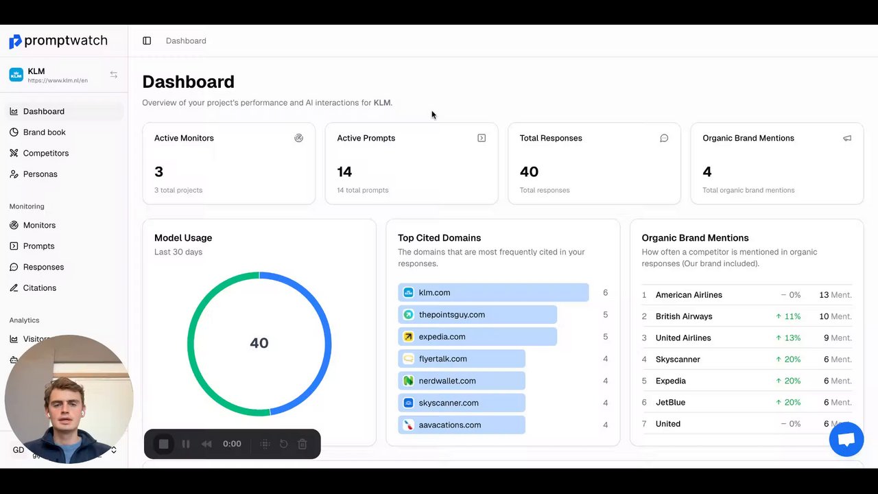Viewport: 878px width, 494px height.
Task: Pause the screen recording
Action: point(186,444)
